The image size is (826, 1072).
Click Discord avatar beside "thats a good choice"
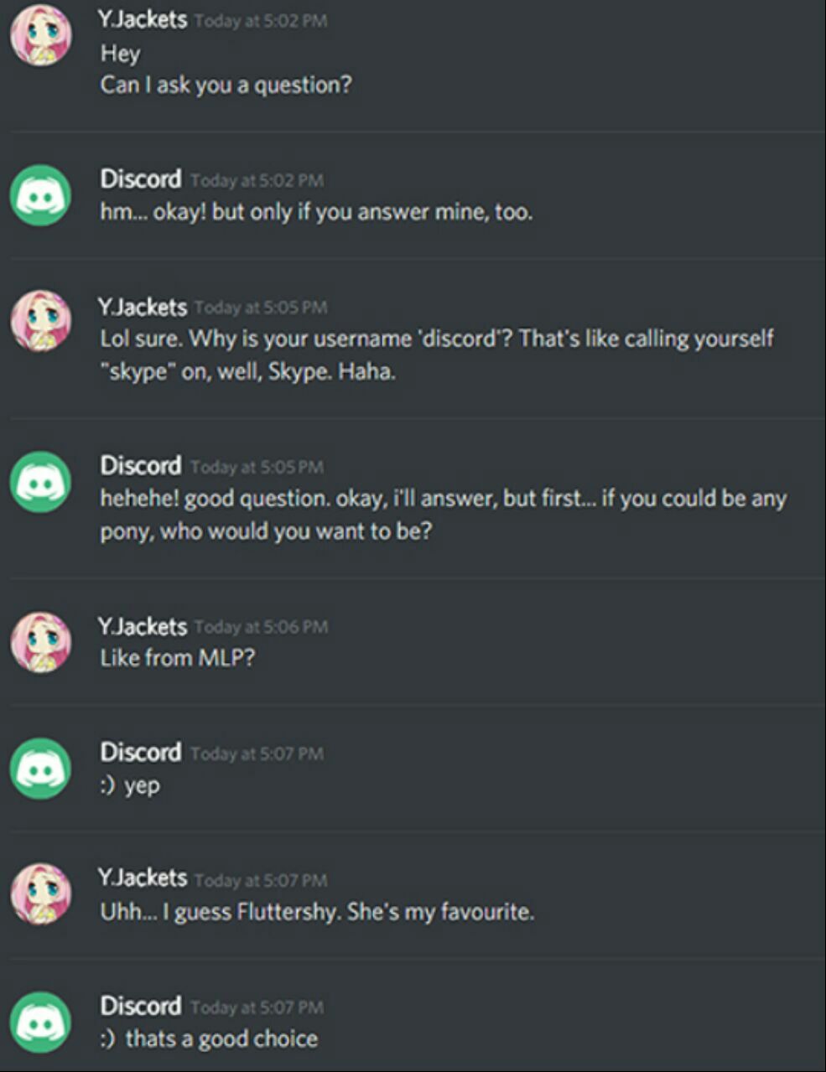40,1022
